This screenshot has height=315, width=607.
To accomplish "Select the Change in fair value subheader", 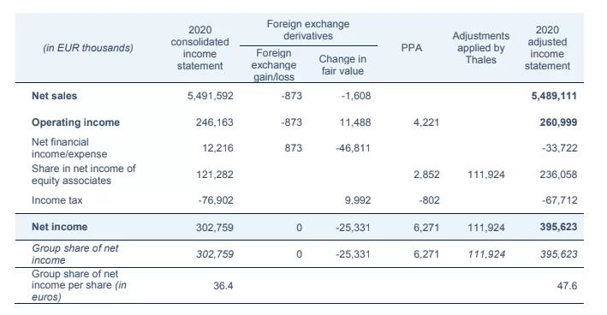I will point(342,65).
